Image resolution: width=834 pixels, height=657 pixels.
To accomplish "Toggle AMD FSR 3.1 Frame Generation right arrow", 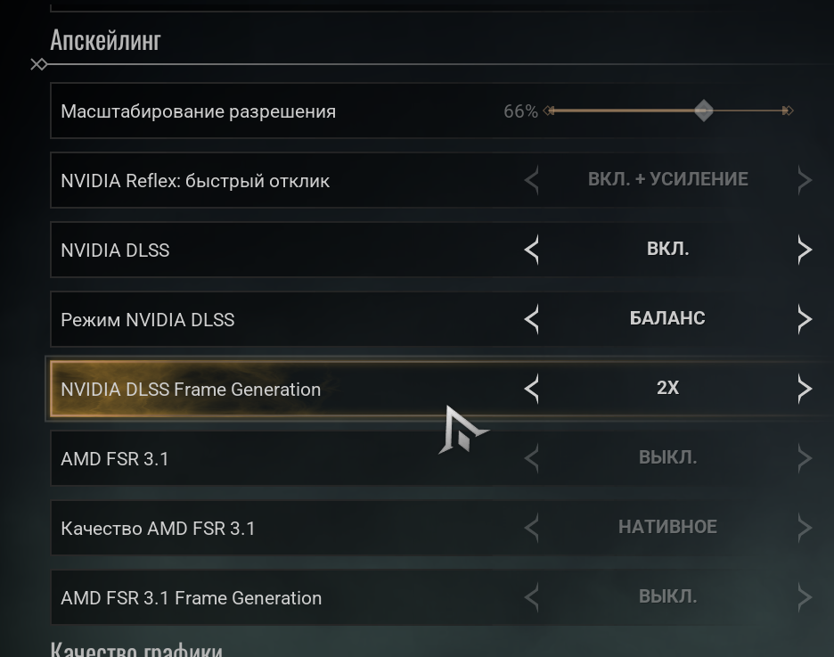I will click(805, 597).
